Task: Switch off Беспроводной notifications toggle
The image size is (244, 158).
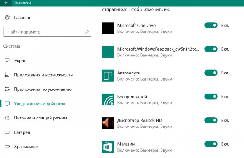Action: [x=211, y=97]
